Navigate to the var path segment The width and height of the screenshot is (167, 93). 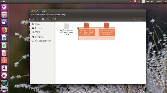(x=47, y=19)
